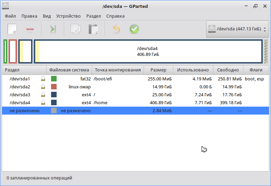Sort by Точка монтирования column header

[x=118, y=70]
